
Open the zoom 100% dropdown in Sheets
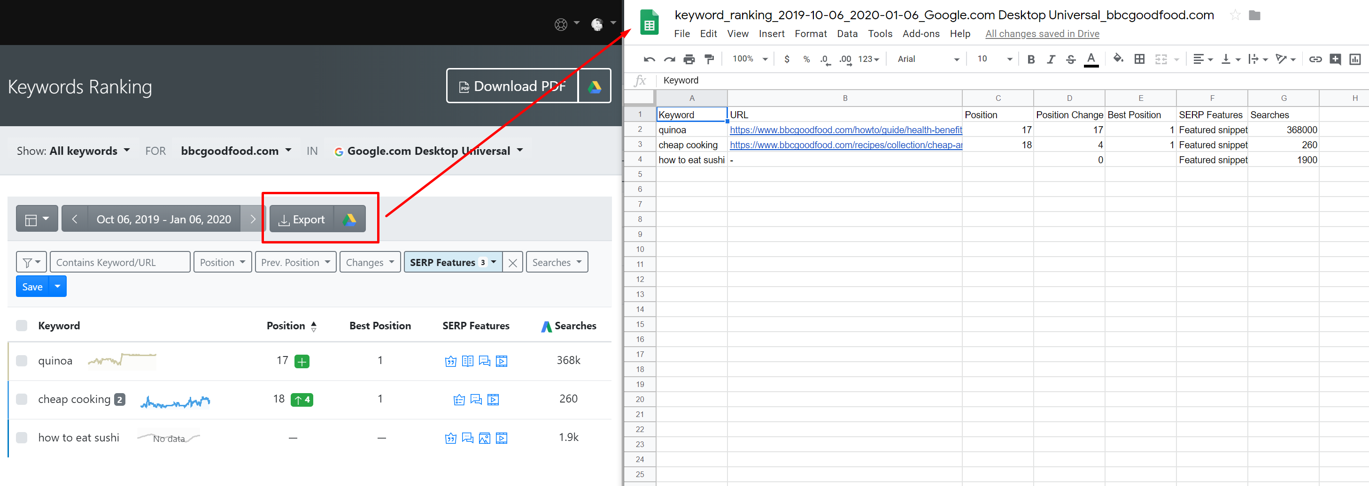(x=750, y=59)
